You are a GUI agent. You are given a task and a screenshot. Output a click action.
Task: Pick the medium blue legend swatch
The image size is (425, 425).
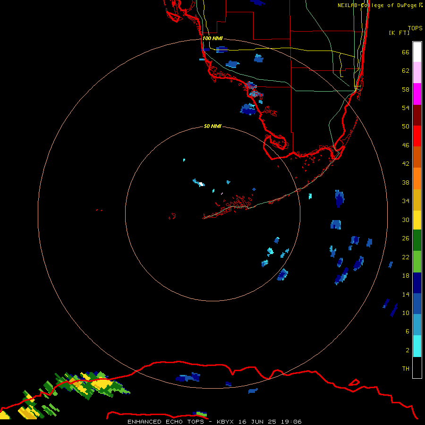click(417, 304)
